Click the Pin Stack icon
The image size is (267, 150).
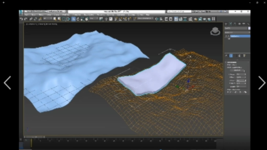tap(226, 55)
